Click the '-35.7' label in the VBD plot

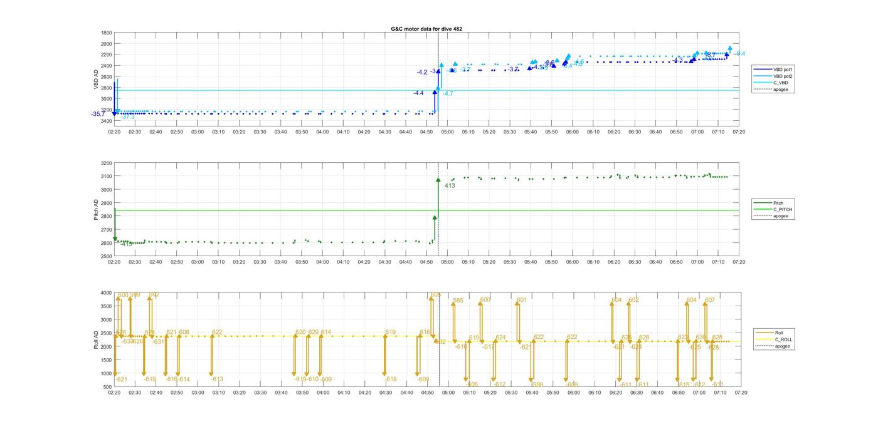98,114
